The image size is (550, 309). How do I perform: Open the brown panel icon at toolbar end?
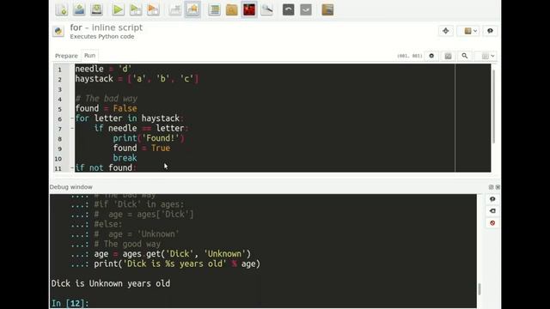point(327,9)
